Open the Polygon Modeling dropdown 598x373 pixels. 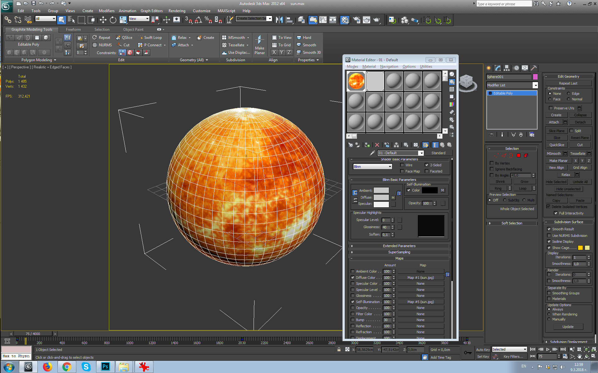tap(39, 60)
